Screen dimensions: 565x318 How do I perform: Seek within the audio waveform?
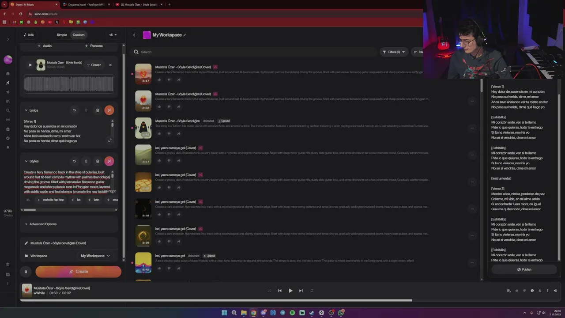click(69, 84)
